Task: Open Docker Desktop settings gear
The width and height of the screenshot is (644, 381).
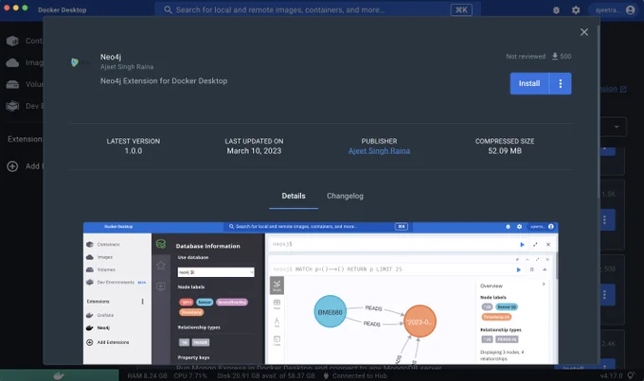Action: tap(576, 9)
